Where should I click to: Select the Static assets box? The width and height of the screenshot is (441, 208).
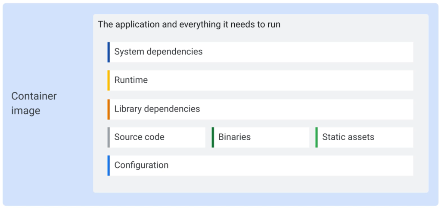[364, 137]
